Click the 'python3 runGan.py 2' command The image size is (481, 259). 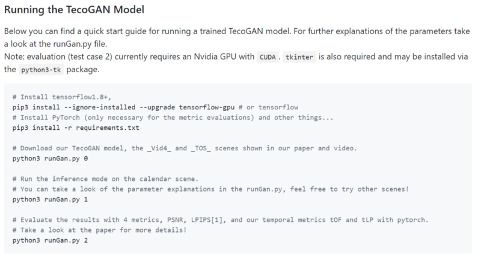[x=50, y=240]
